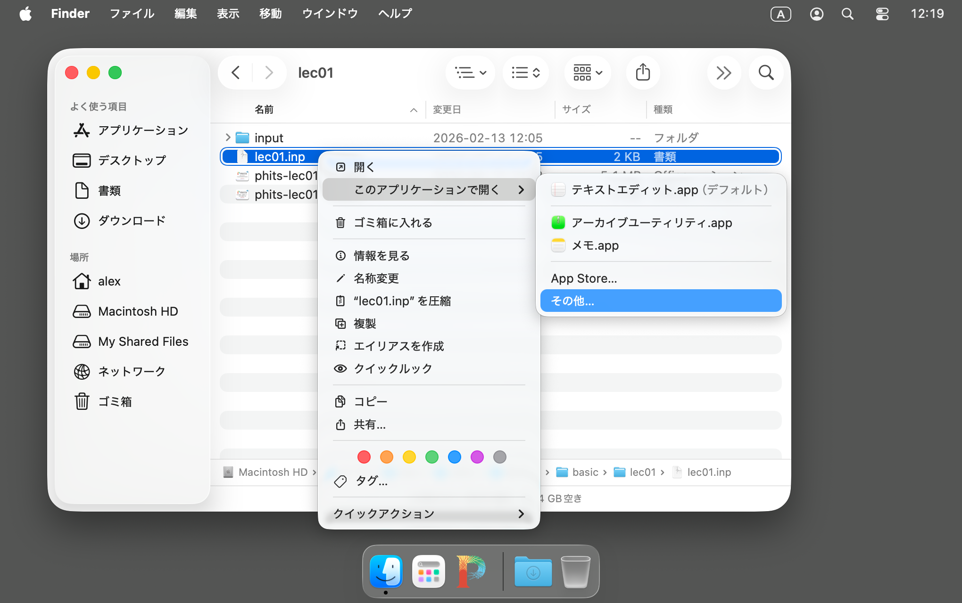
Task: Open the group-by grid dropdown
Action: [x=588, y=73]
